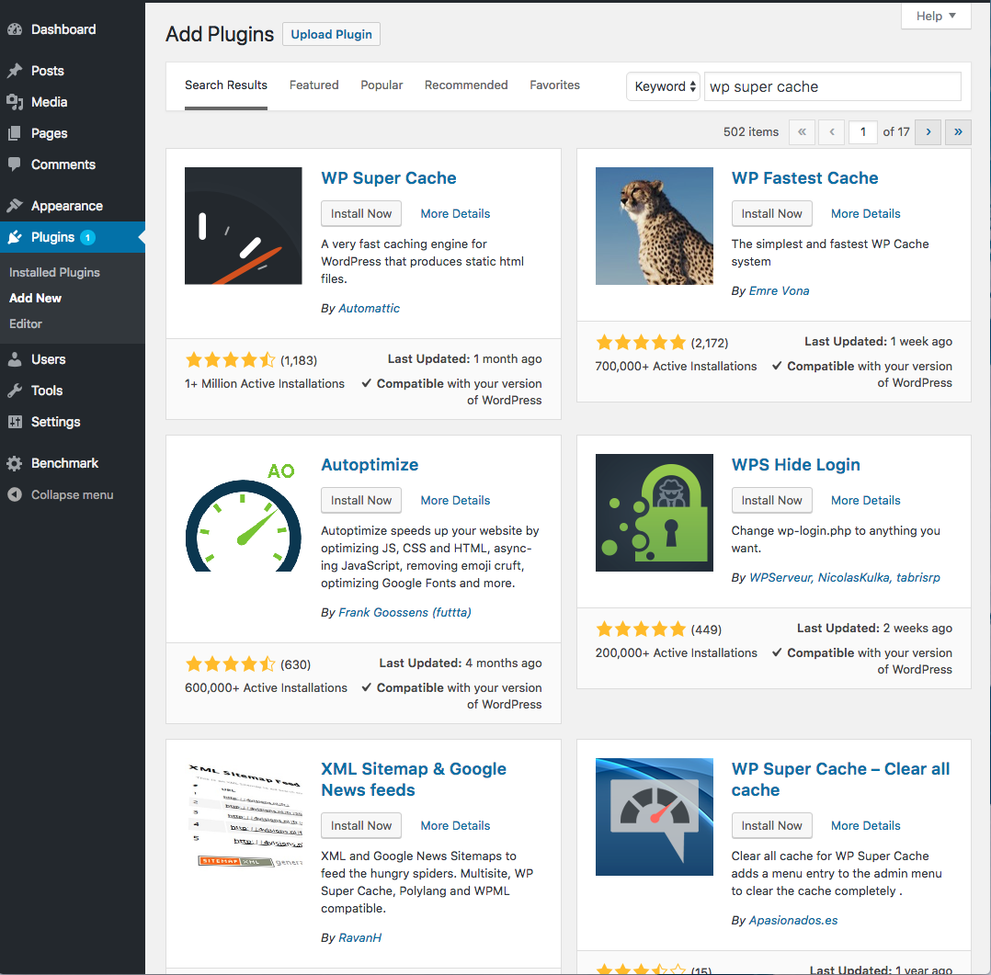991x975 pixels.
Task: Open the WP Fastest Cache title link
Action: [804, 178]
